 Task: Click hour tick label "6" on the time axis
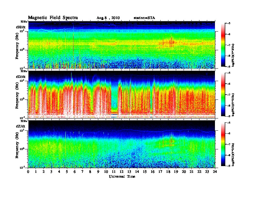75,172
